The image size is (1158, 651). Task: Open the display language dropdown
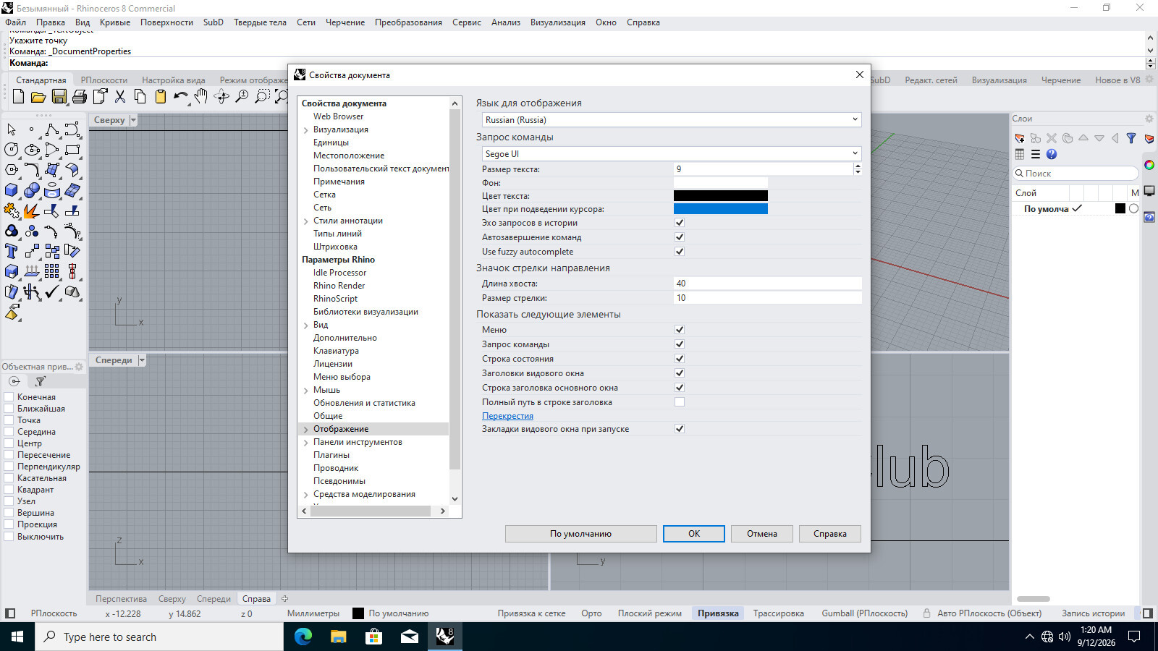(672, 119)
